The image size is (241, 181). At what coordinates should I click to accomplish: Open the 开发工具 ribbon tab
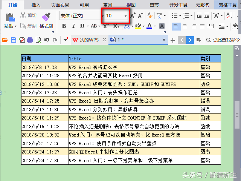(178, 5)
